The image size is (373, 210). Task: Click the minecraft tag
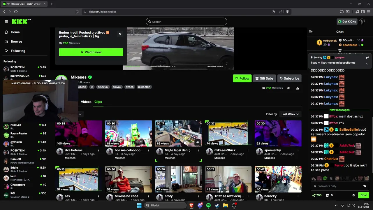(144, 87)
